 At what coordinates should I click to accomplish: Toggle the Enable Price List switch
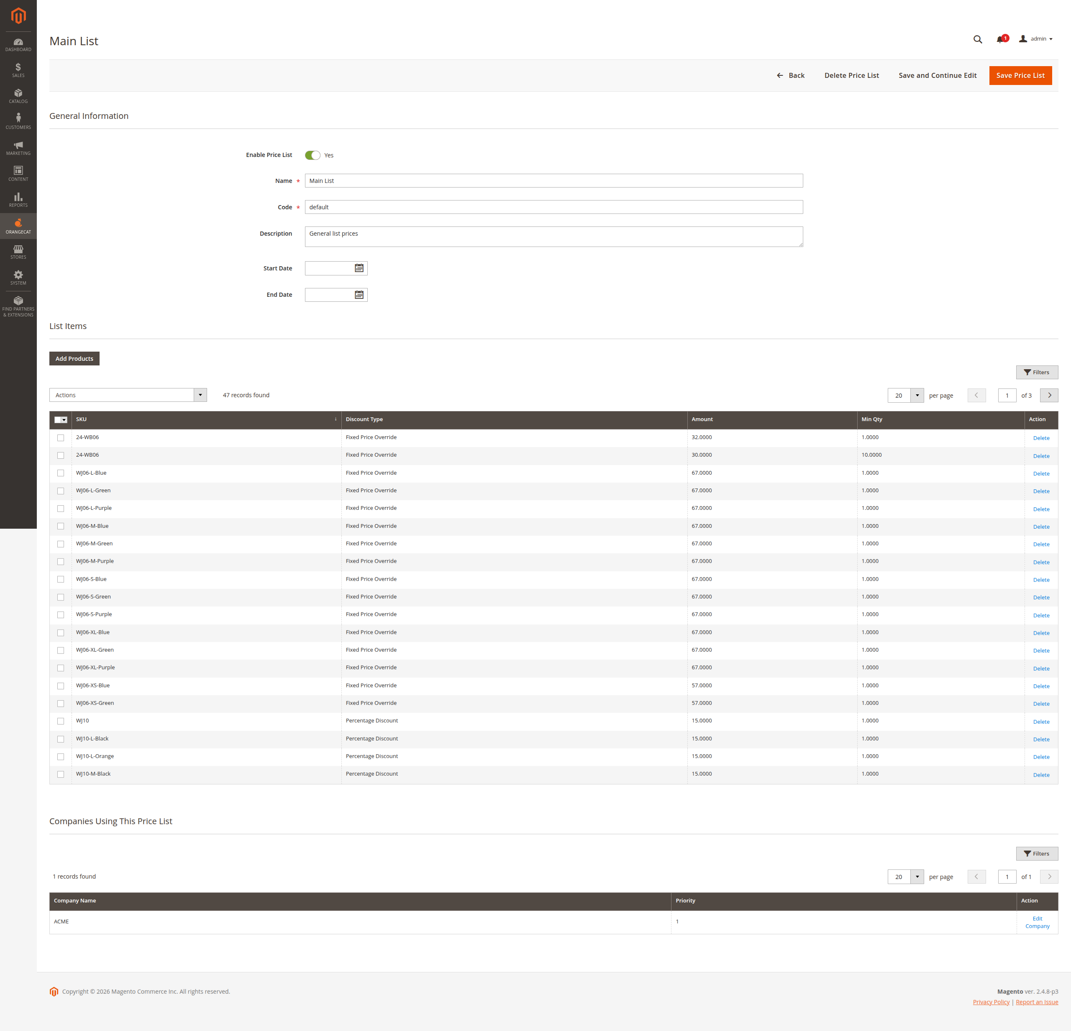point(313,155)
